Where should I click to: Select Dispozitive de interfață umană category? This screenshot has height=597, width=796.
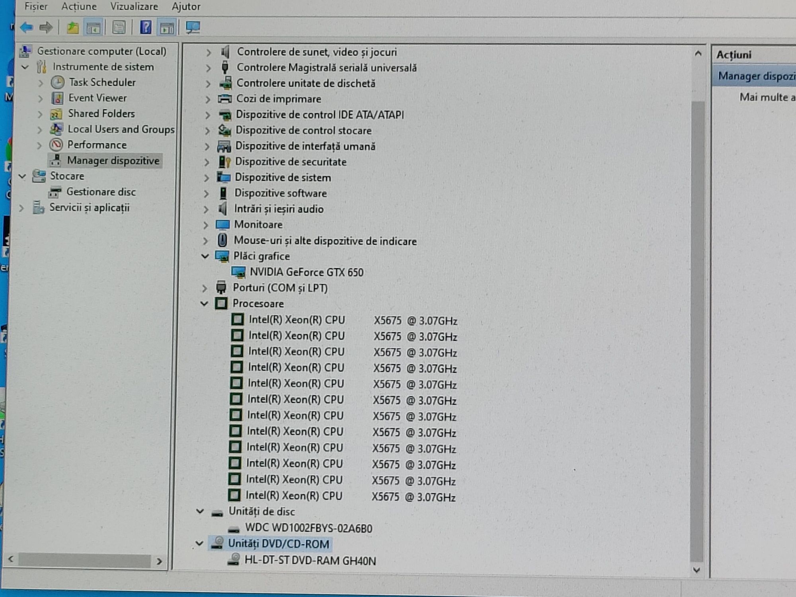305,146
